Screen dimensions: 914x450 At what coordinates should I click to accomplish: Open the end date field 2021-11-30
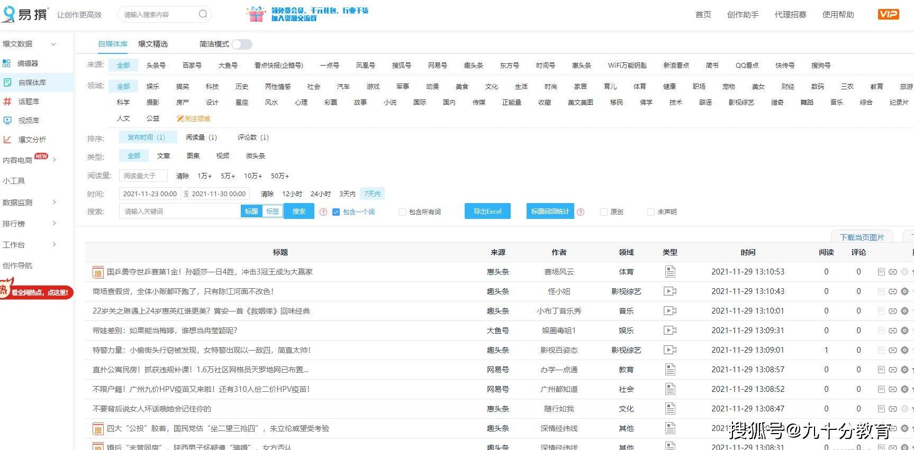pyautogui.click(x=219, y=194)
